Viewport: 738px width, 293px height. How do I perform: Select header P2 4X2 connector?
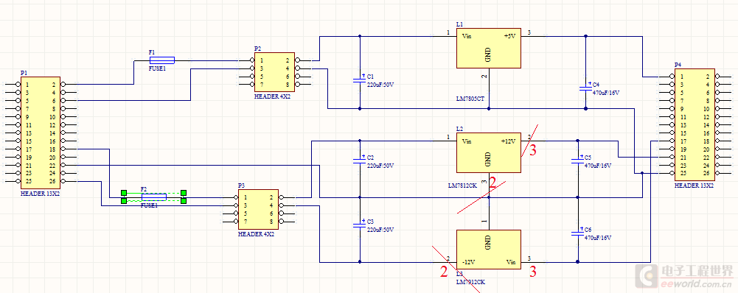tap(274, 72)
